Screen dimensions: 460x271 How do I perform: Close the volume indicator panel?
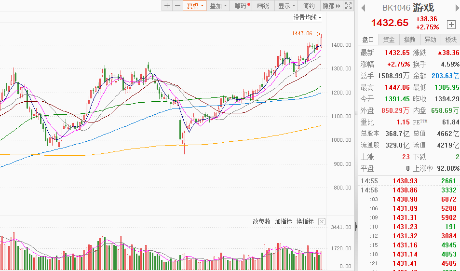[322, 222]
